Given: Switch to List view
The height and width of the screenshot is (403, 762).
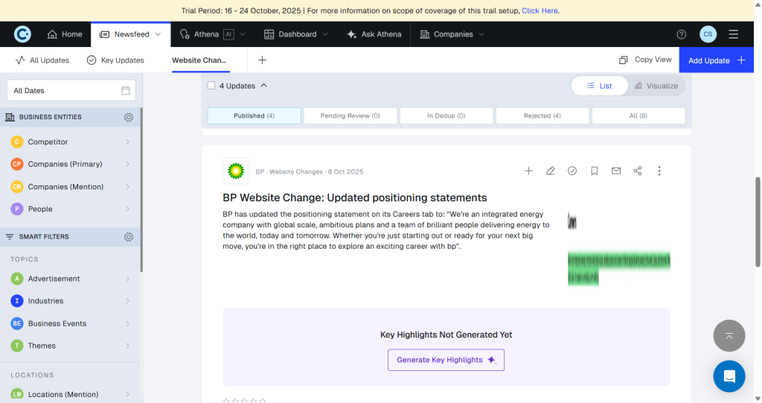Looking at the screenshot, I should point(599,86).
